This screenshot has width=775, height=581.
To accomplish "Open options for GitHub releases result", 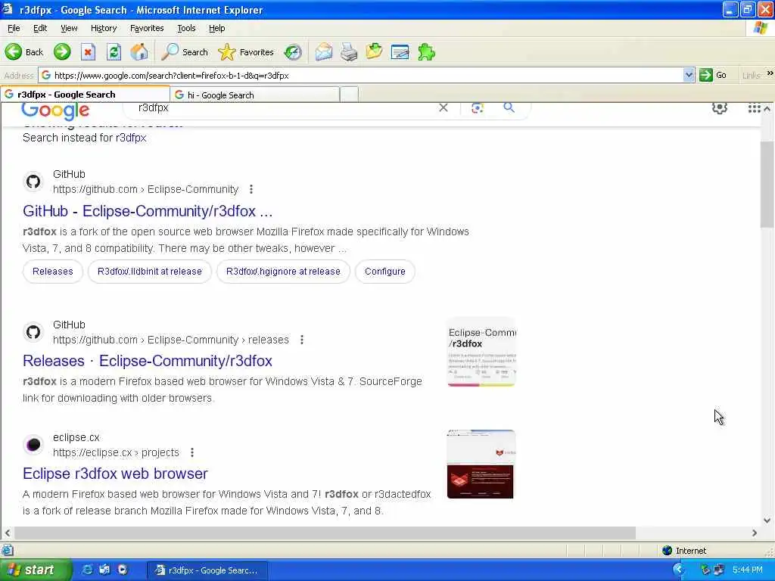I will [301, 340].
